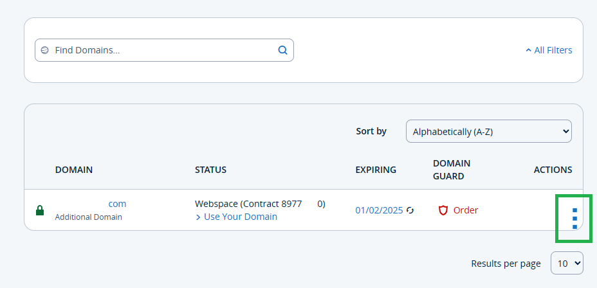Screen dimensions: 597x288
Task: Click the red Domain Guard shield icon
Action: coord(443,210)
